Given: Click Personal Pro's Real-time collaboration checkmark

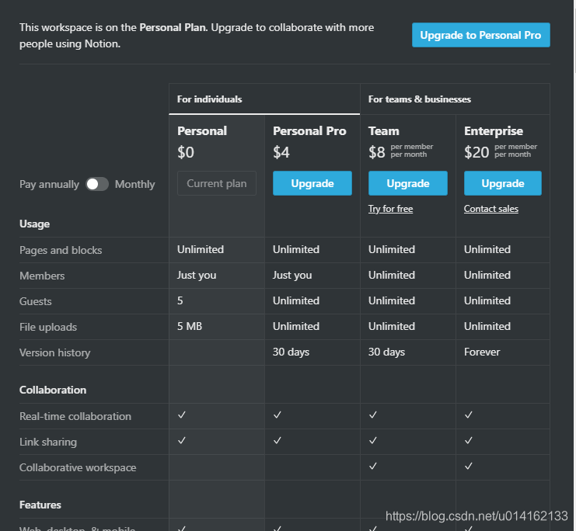Looking at the screenshot, I should (x=278, y=415).
